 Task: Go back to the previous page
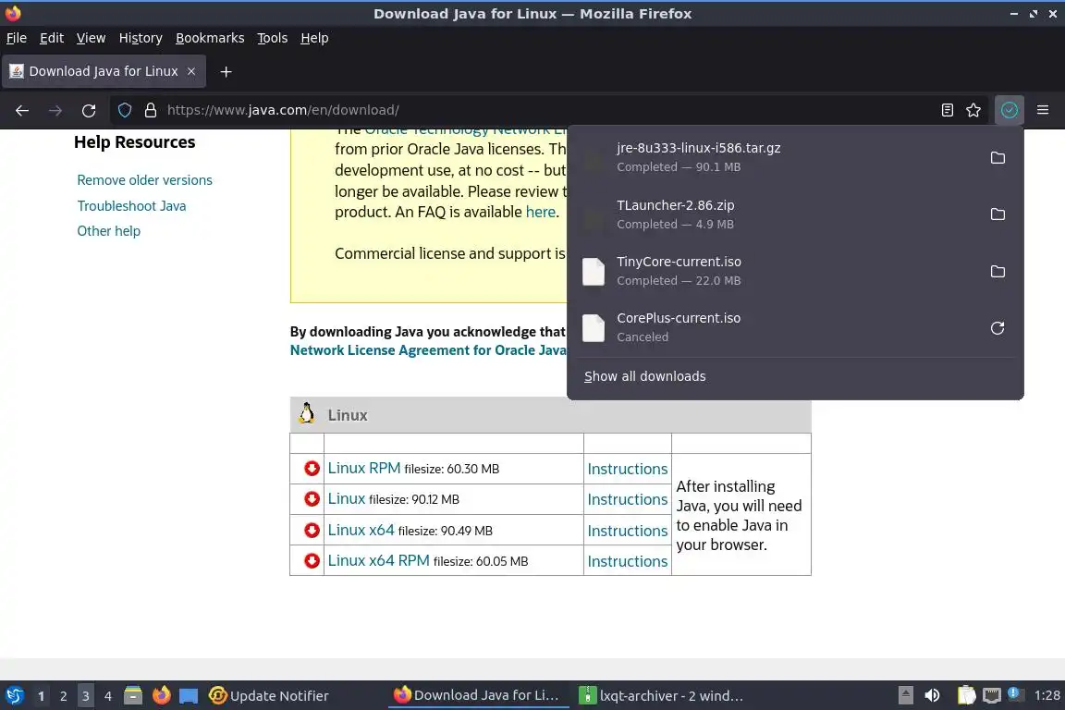(22, 110)
